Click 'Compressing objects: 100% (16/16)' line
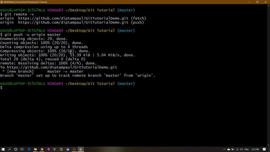 45,51
